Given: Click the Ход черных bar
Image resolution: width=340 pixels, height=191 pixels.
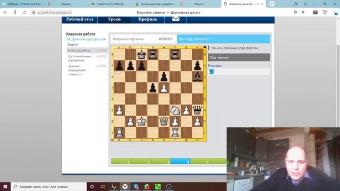Looking at the screenshot, I should point(239,57).
